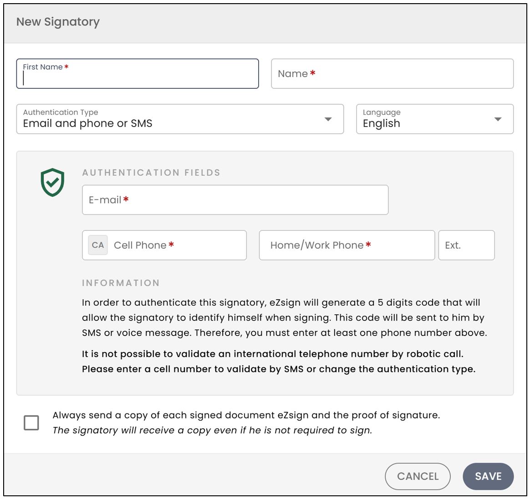Click the Information section heading

(x=121, y=283)
